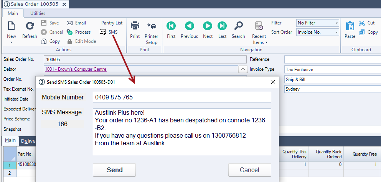The image size is (381, 182).
Task: Click the Save action
Action: [50, 23]
